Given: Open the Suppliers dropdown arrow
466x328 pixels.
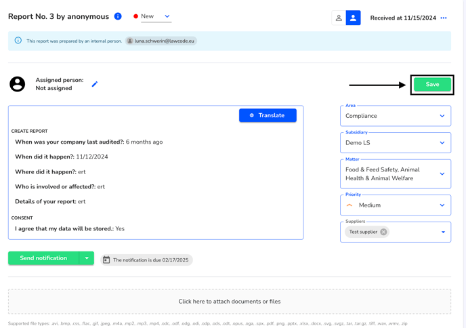Looking at the screenshot, I should tap(443, 232).
